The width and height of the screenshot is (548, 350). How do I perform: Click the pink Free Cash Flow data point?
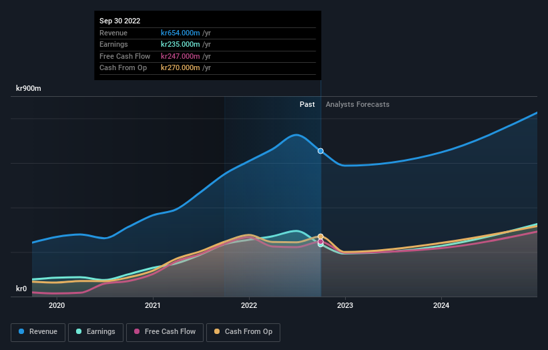[x=320, y=242]
